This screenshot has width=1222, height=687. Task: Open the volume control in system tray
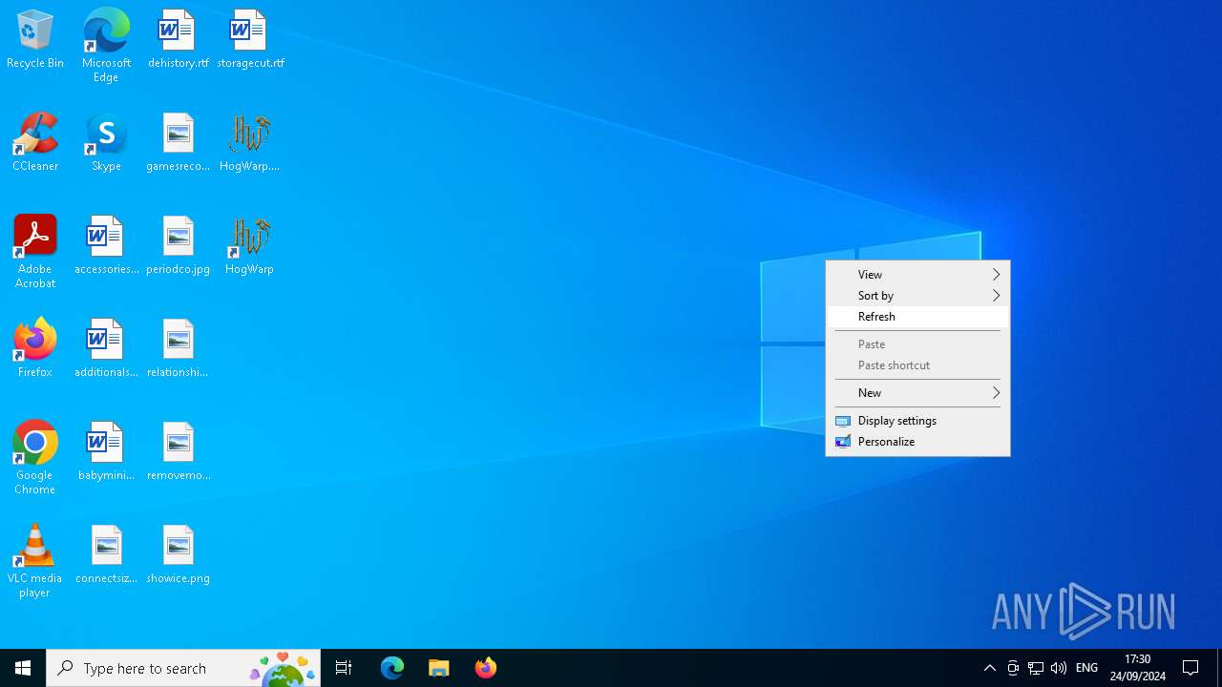pos(1059,668)
